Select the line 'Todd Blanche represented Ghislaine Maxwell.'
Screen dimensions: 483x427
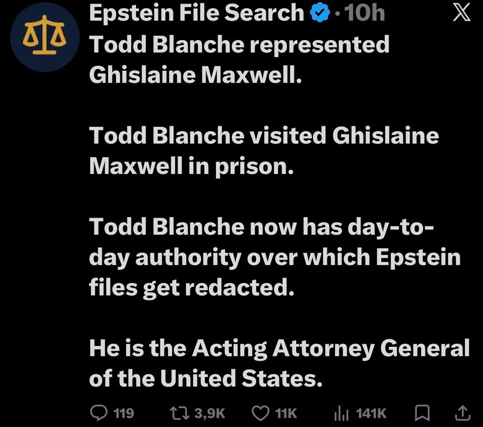tap(239, 59)
